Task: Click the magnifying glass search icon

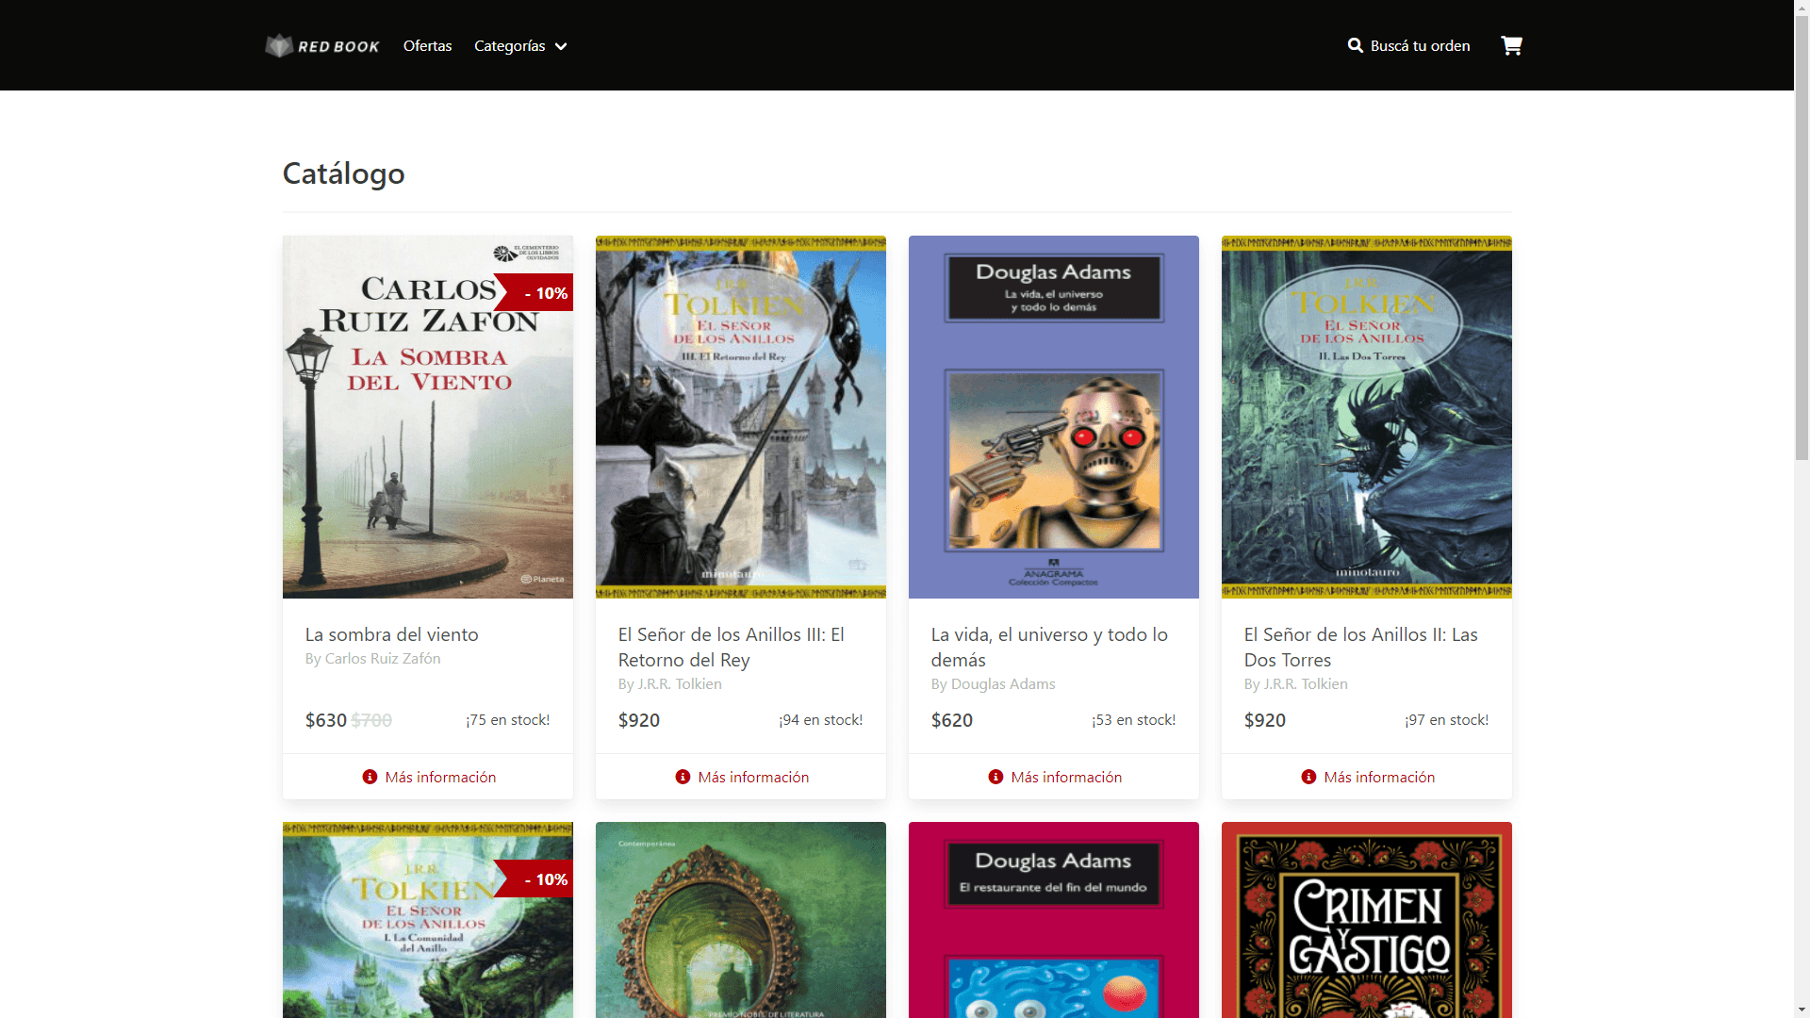Action: pyautogui.click(x=1356, y=45)
